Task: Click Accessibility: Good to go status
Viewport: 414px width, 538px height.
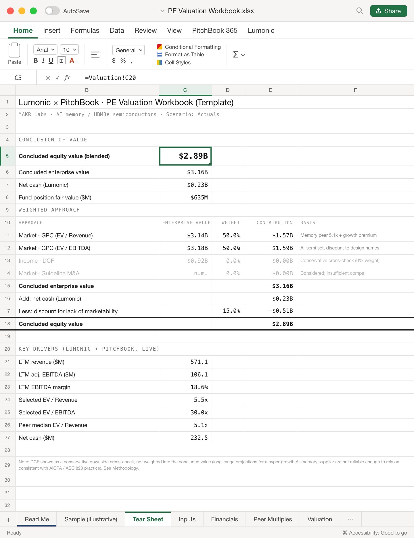Action: pos(375,533)
